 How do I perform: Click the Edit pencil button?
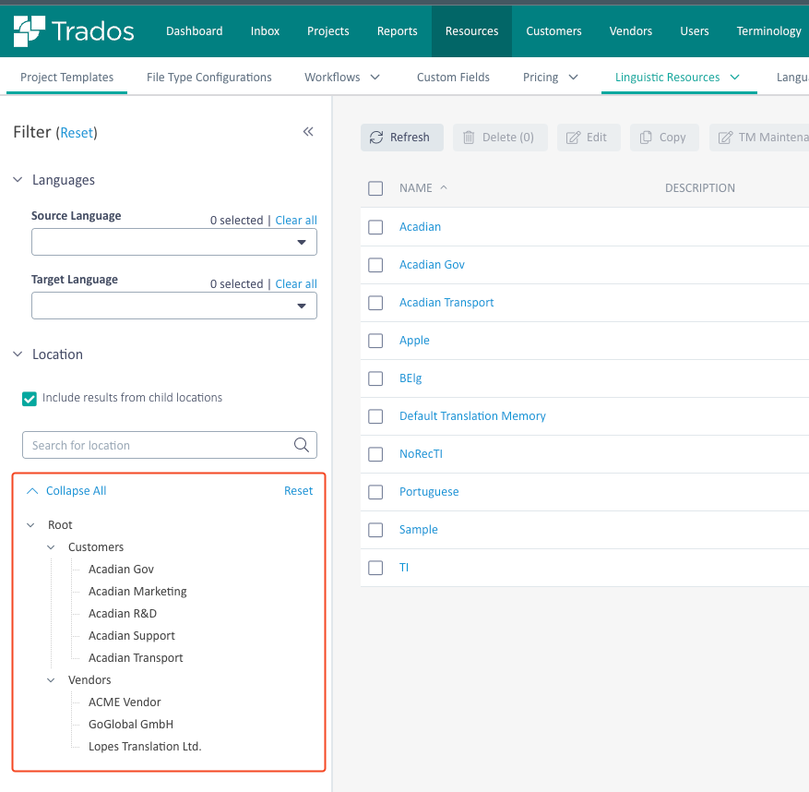[588, 138]
